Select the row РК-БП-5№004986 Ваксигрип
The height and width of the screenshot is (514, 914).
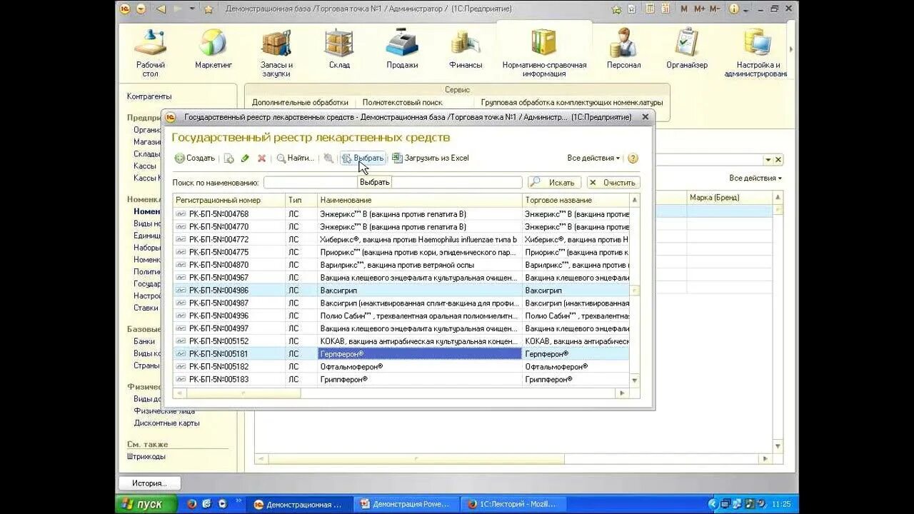point(401,291)
